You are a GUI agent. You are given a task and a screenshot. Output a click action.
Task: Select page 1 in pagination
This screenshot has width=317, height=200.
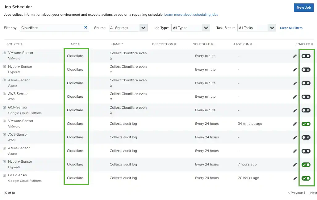(x=307, y=193)
